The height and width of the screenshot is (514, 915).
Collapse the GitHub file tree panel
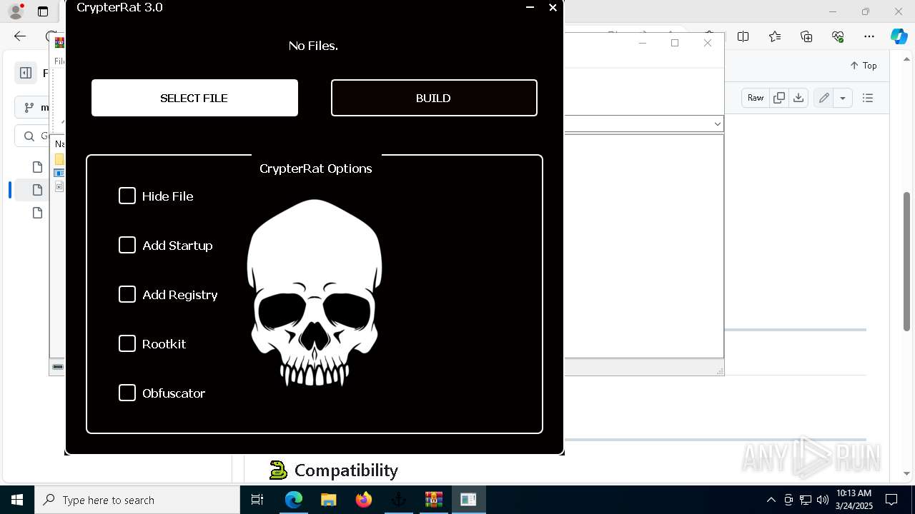coord(26,72)
